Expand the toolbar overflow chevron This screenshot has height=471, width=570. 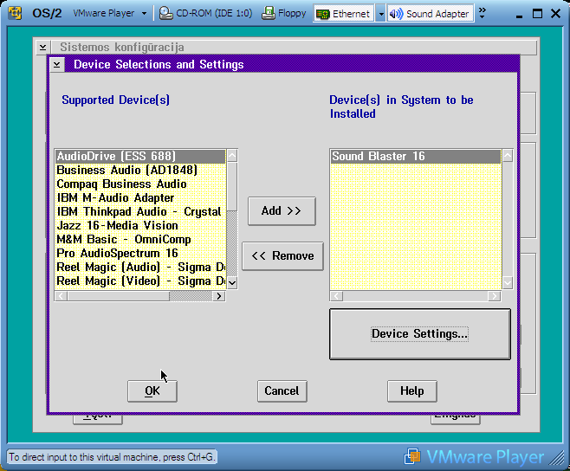pyautogui.click(x=482, y=13)
